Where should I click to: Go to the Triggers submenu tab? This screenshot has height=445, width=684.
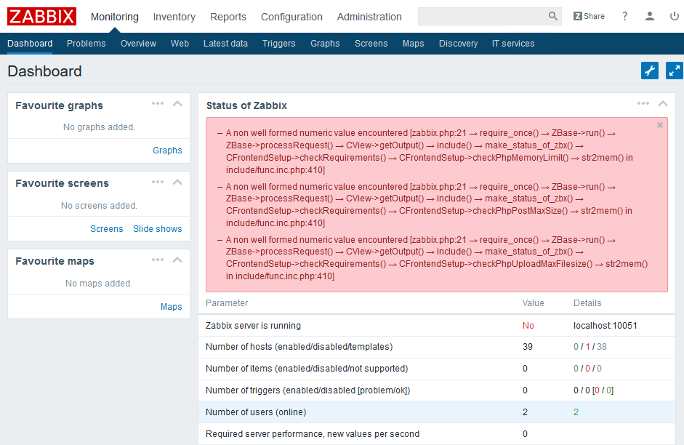278,44
